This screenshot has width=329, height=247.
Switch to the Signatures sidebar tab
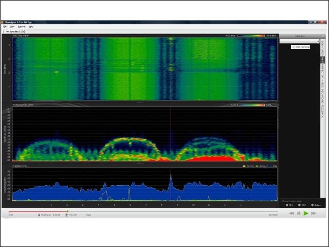point(322,48)
